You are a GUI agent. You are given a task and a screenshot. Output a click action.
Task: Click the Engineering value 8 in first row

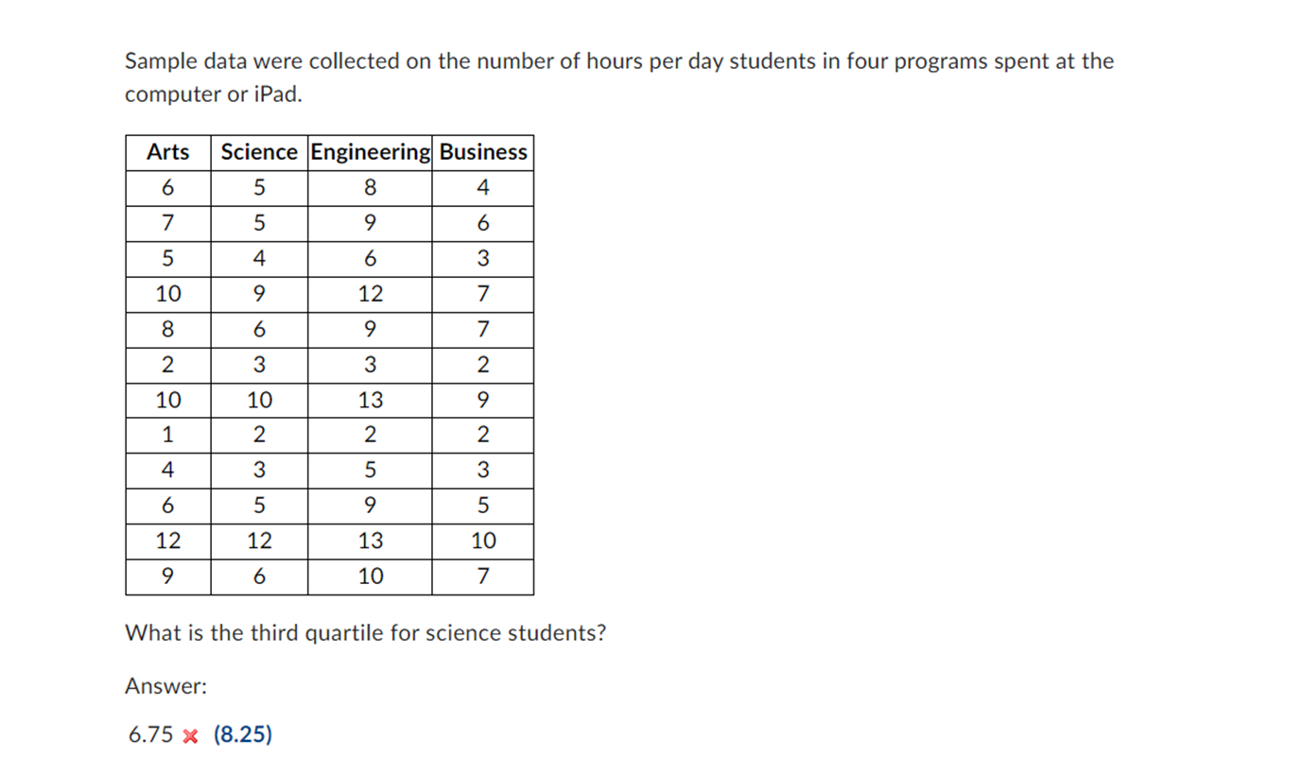tap(370, 188)
